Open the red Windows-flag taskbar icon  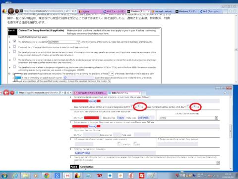(141, 176)
